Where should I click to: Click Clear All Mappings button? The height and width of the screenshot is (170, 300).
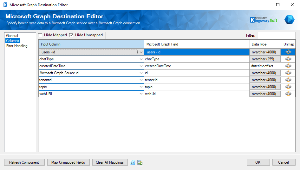point(110,162)
